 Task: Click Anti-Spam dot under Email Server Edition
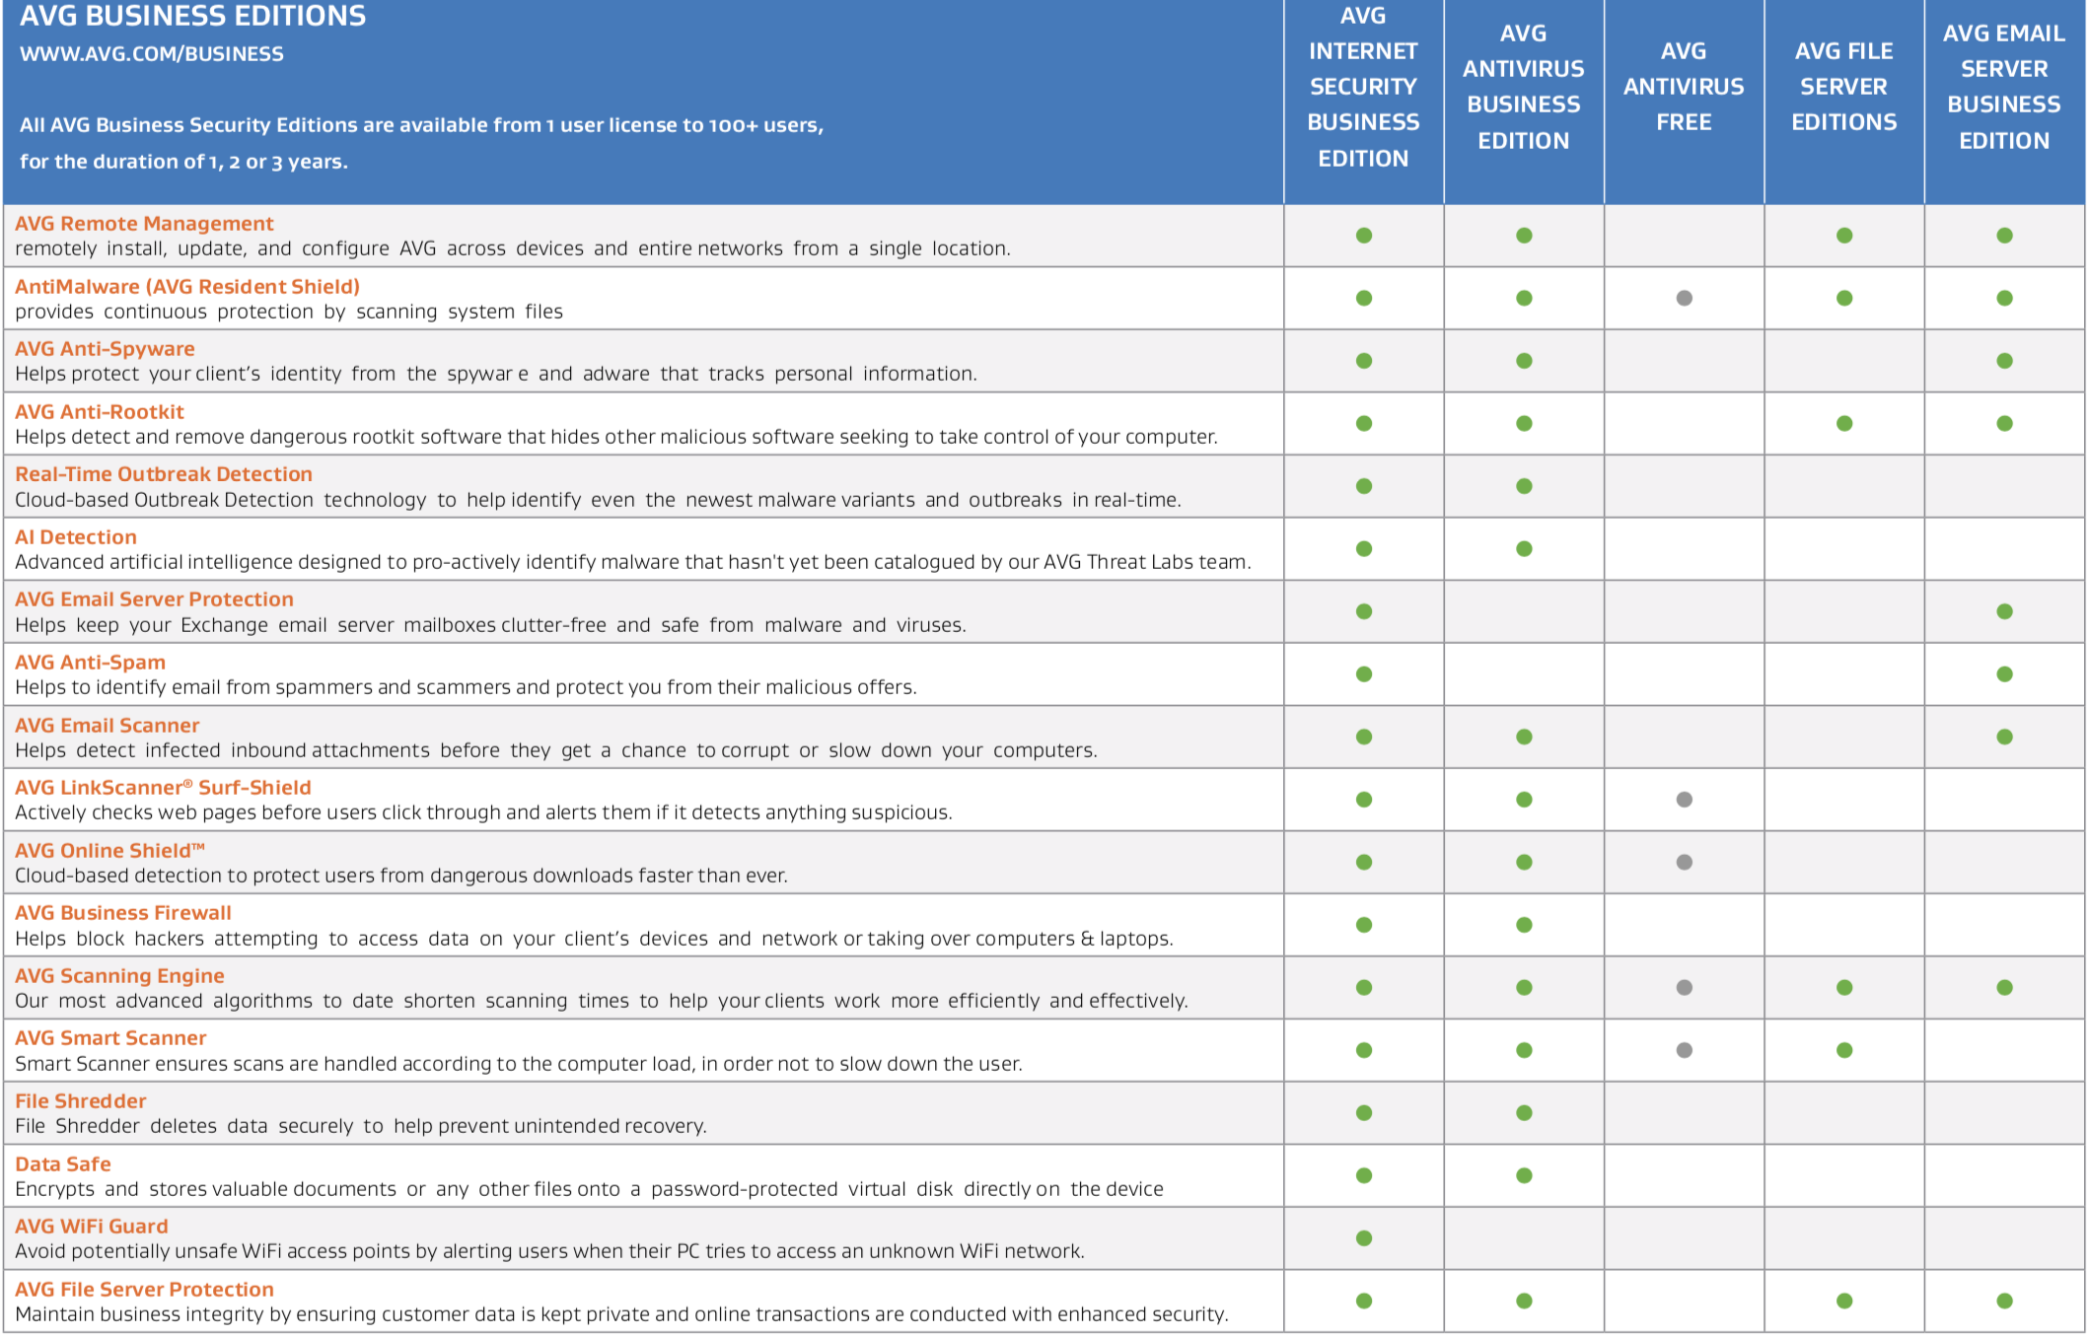click(2004, 674)
